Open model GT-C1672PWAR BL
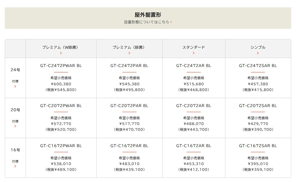 (x=61, y=146)
